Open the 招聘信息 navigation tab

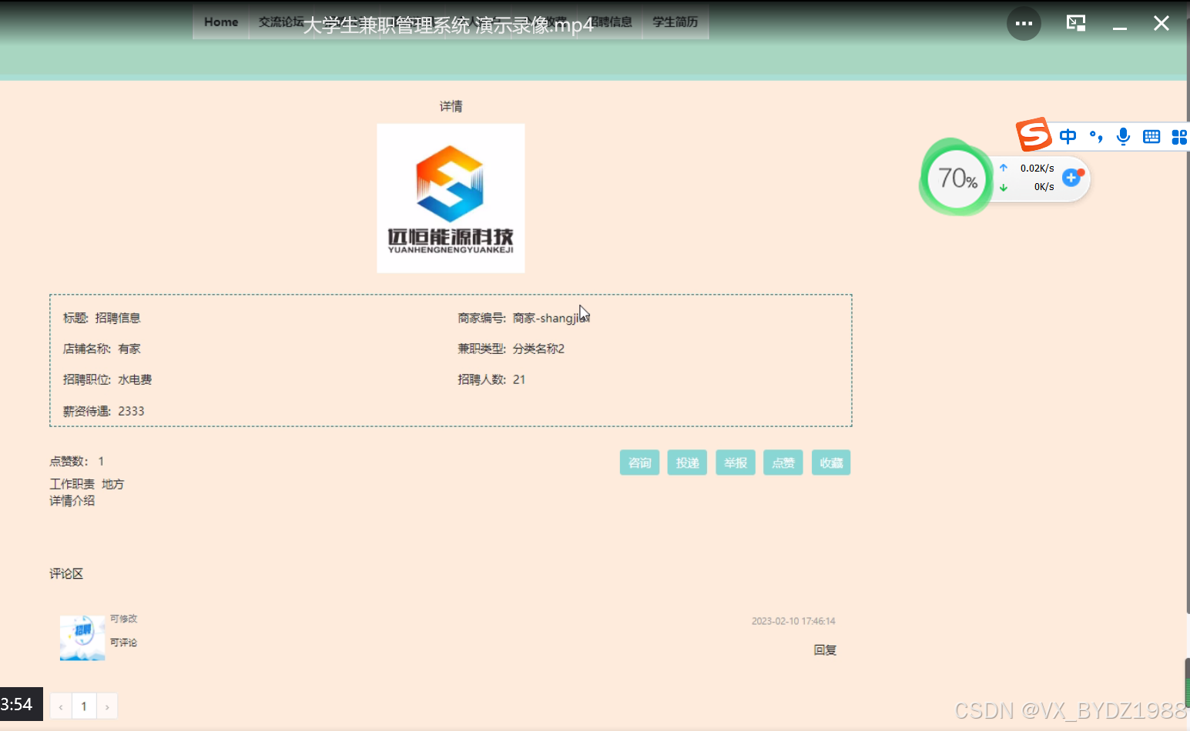(612, 22)
